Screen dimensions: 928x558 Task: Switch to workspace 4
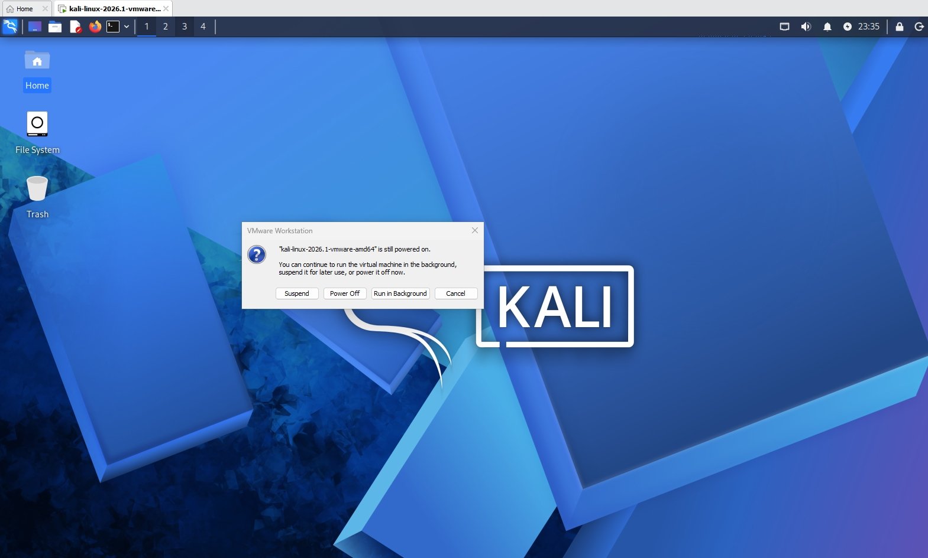click(x=203, y=27)
